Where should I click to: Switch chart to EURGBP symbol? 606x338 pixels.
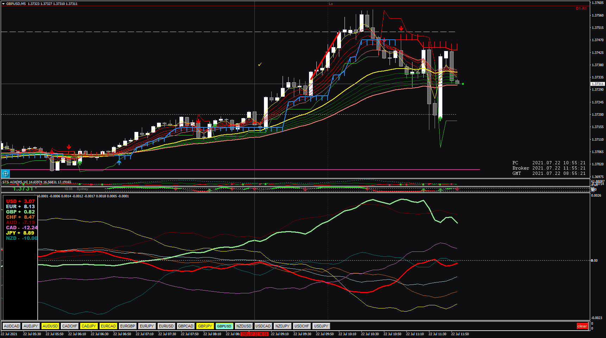coord(128,326)
